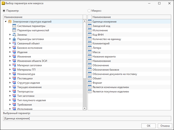Click the parameter icon beside Масса
Image resolution: width=174 pixels, height=130 pixels.
(90, 52)
